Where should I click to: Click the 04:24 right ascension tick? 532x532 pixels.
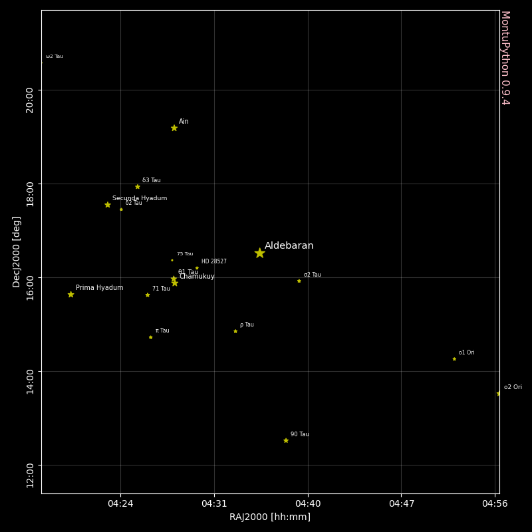click(120, 503)
